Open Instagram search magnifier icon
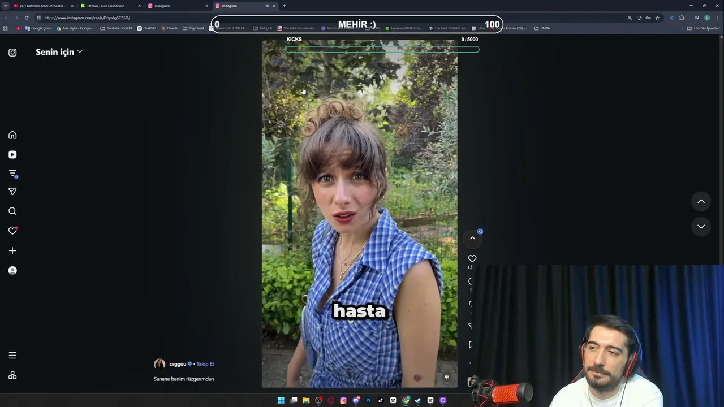 12,211
